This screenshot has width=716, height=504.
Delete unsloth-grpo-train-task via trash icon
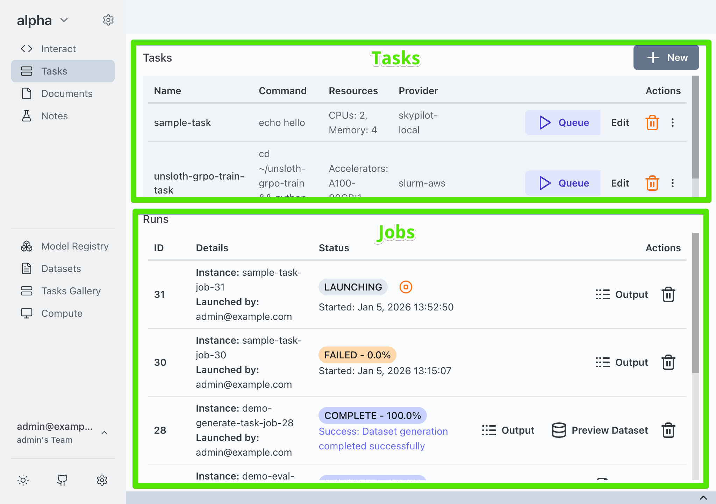coord(652,183)
